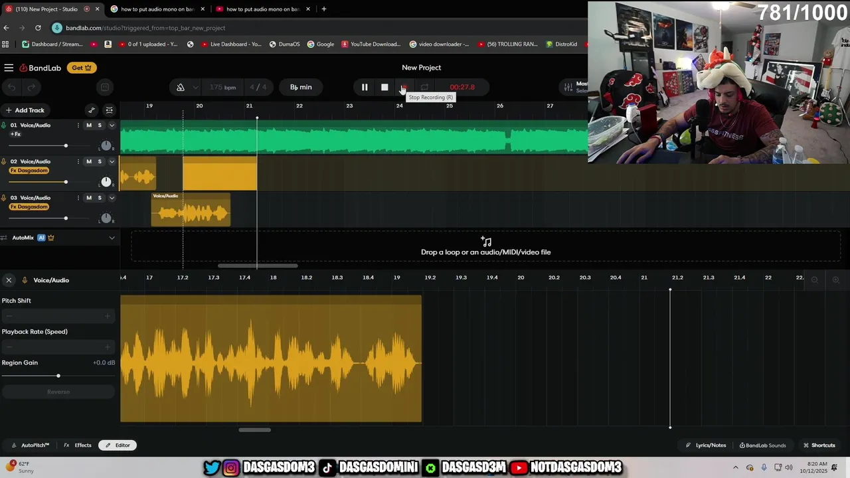Open the BandLab hamburger menu

pyautogui.click(x=9, y=68)
